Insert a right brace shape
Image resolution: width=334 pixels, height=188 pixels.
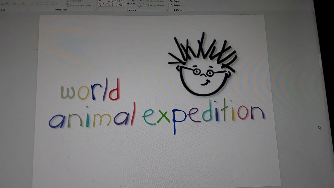117,5
